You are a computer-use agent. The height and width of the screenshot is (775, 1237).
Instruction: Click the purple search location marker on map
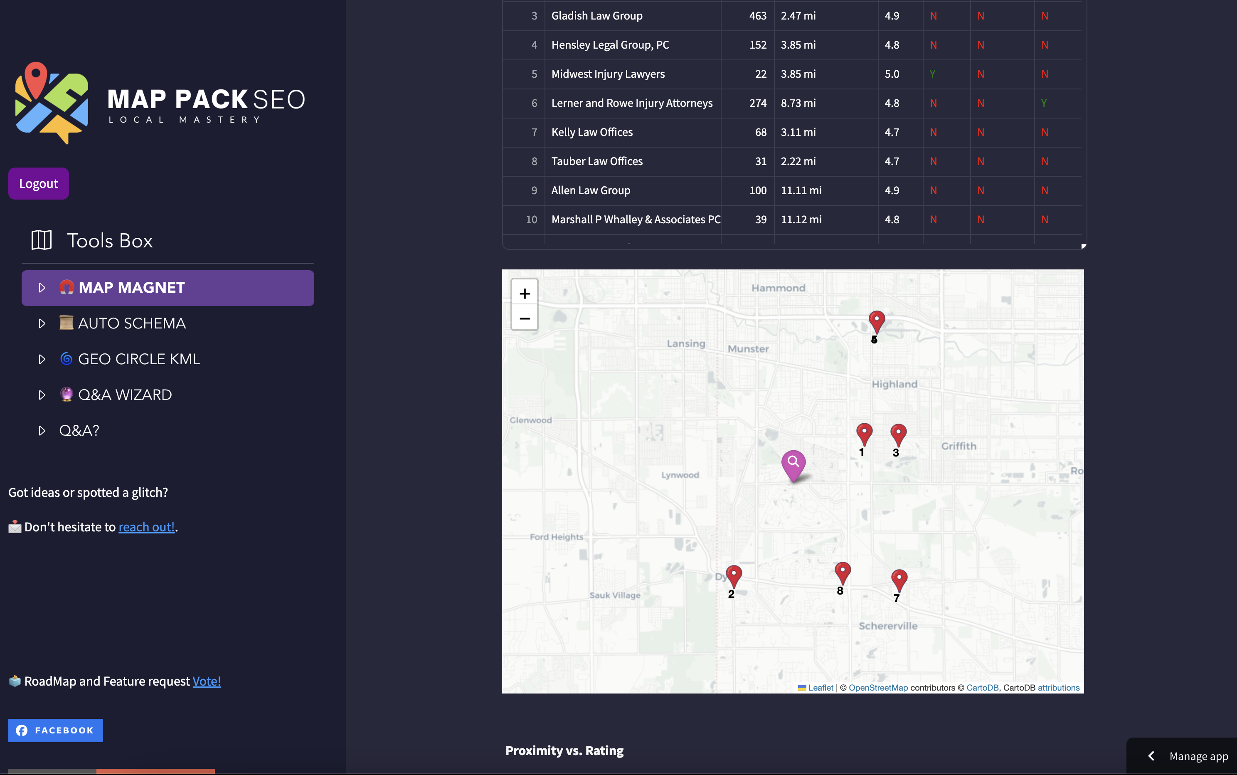[793, 466]
